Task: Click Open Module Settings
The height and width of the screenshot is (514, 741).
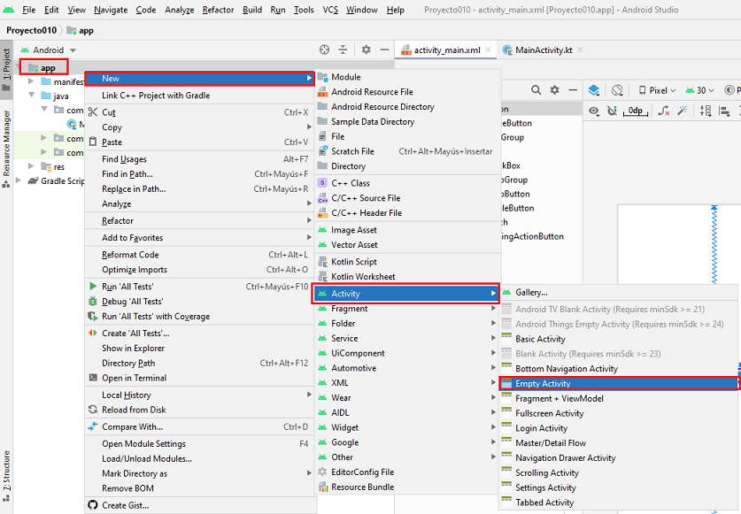Action: click(x=199, y=443)
